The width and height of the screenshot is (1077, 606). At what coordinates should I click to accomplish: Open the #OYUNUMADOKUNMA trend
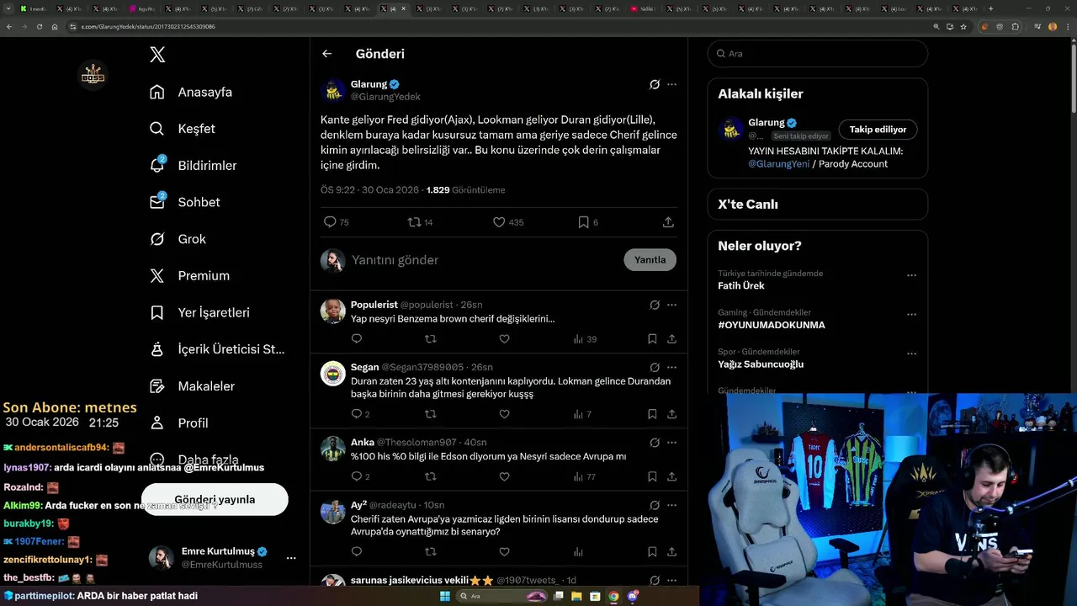[x=772, y=325]
